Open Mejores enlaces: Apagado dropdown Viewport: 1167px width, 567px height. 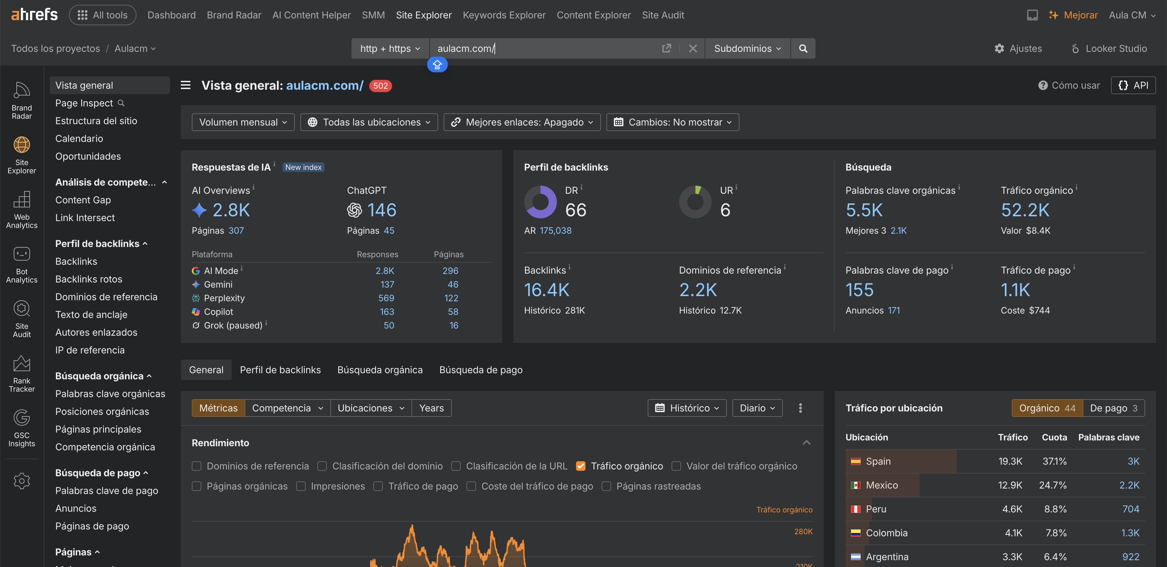[522, 122]
